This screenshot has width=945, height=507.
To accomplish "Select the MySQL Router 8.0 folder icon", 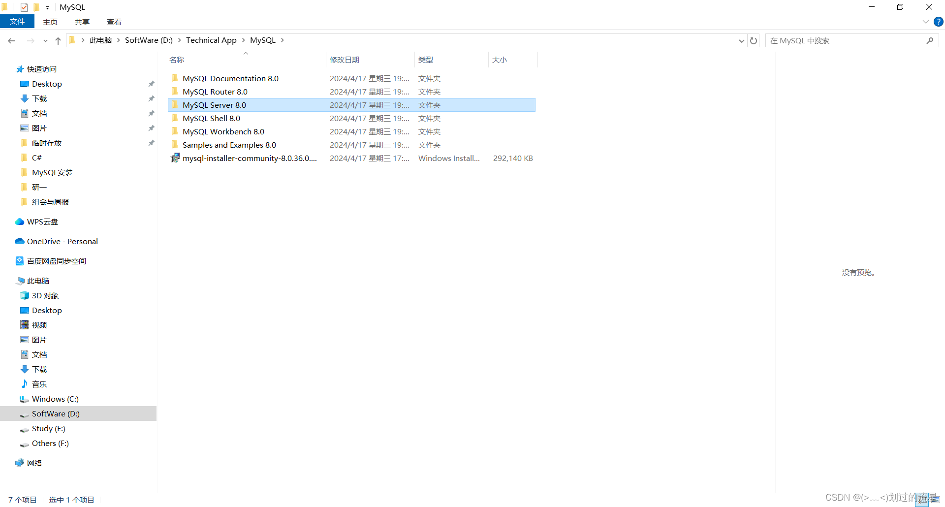I will click(x=175, y=92).
